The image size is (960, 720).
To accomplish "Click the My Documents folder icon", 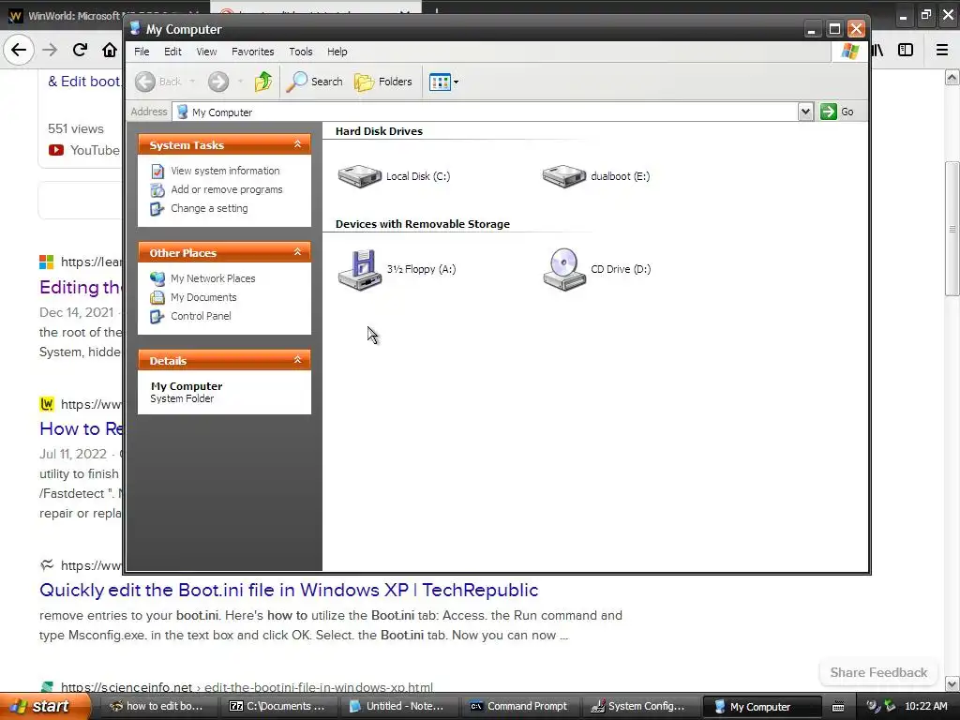I will point(157,297).
